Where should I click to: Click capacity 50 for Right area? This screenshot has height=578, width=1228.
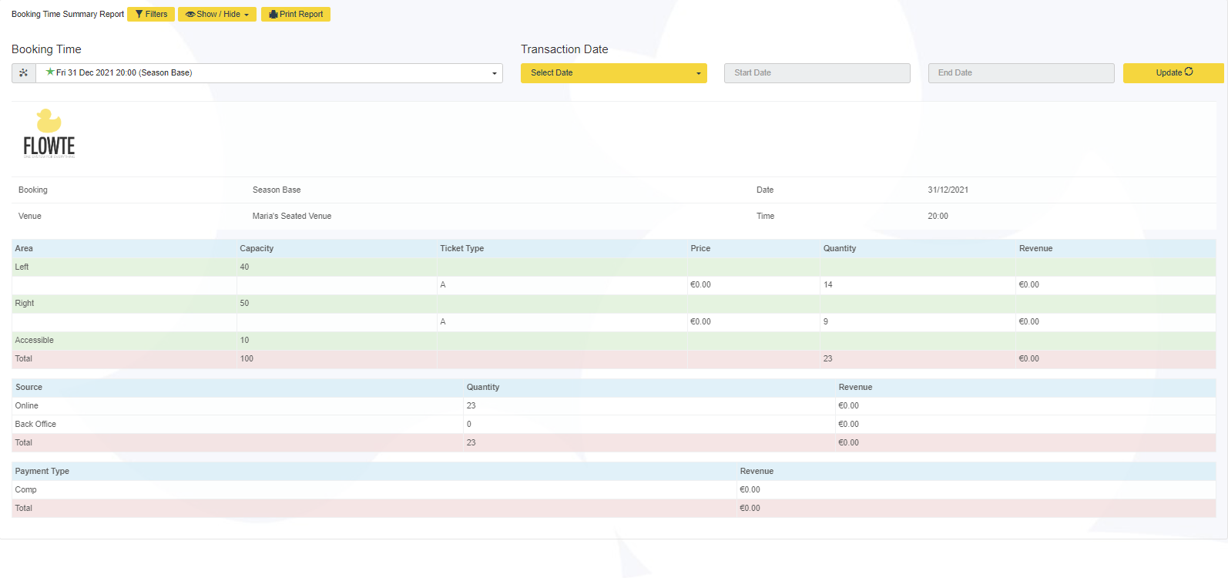244,304
